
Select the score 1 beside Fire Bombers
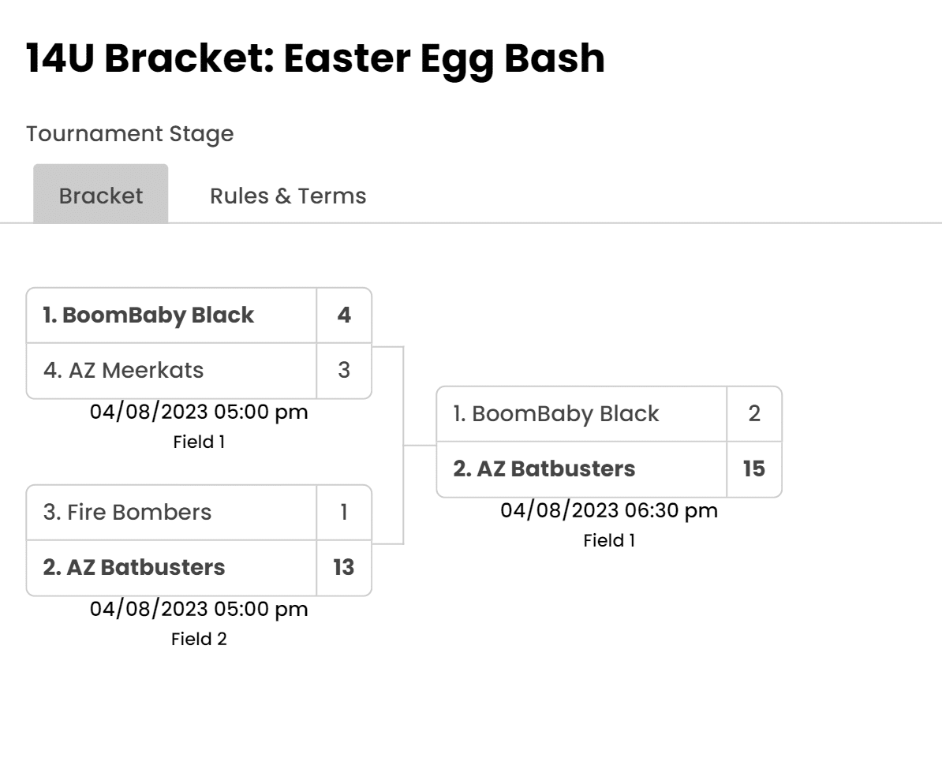click(343, 513)
